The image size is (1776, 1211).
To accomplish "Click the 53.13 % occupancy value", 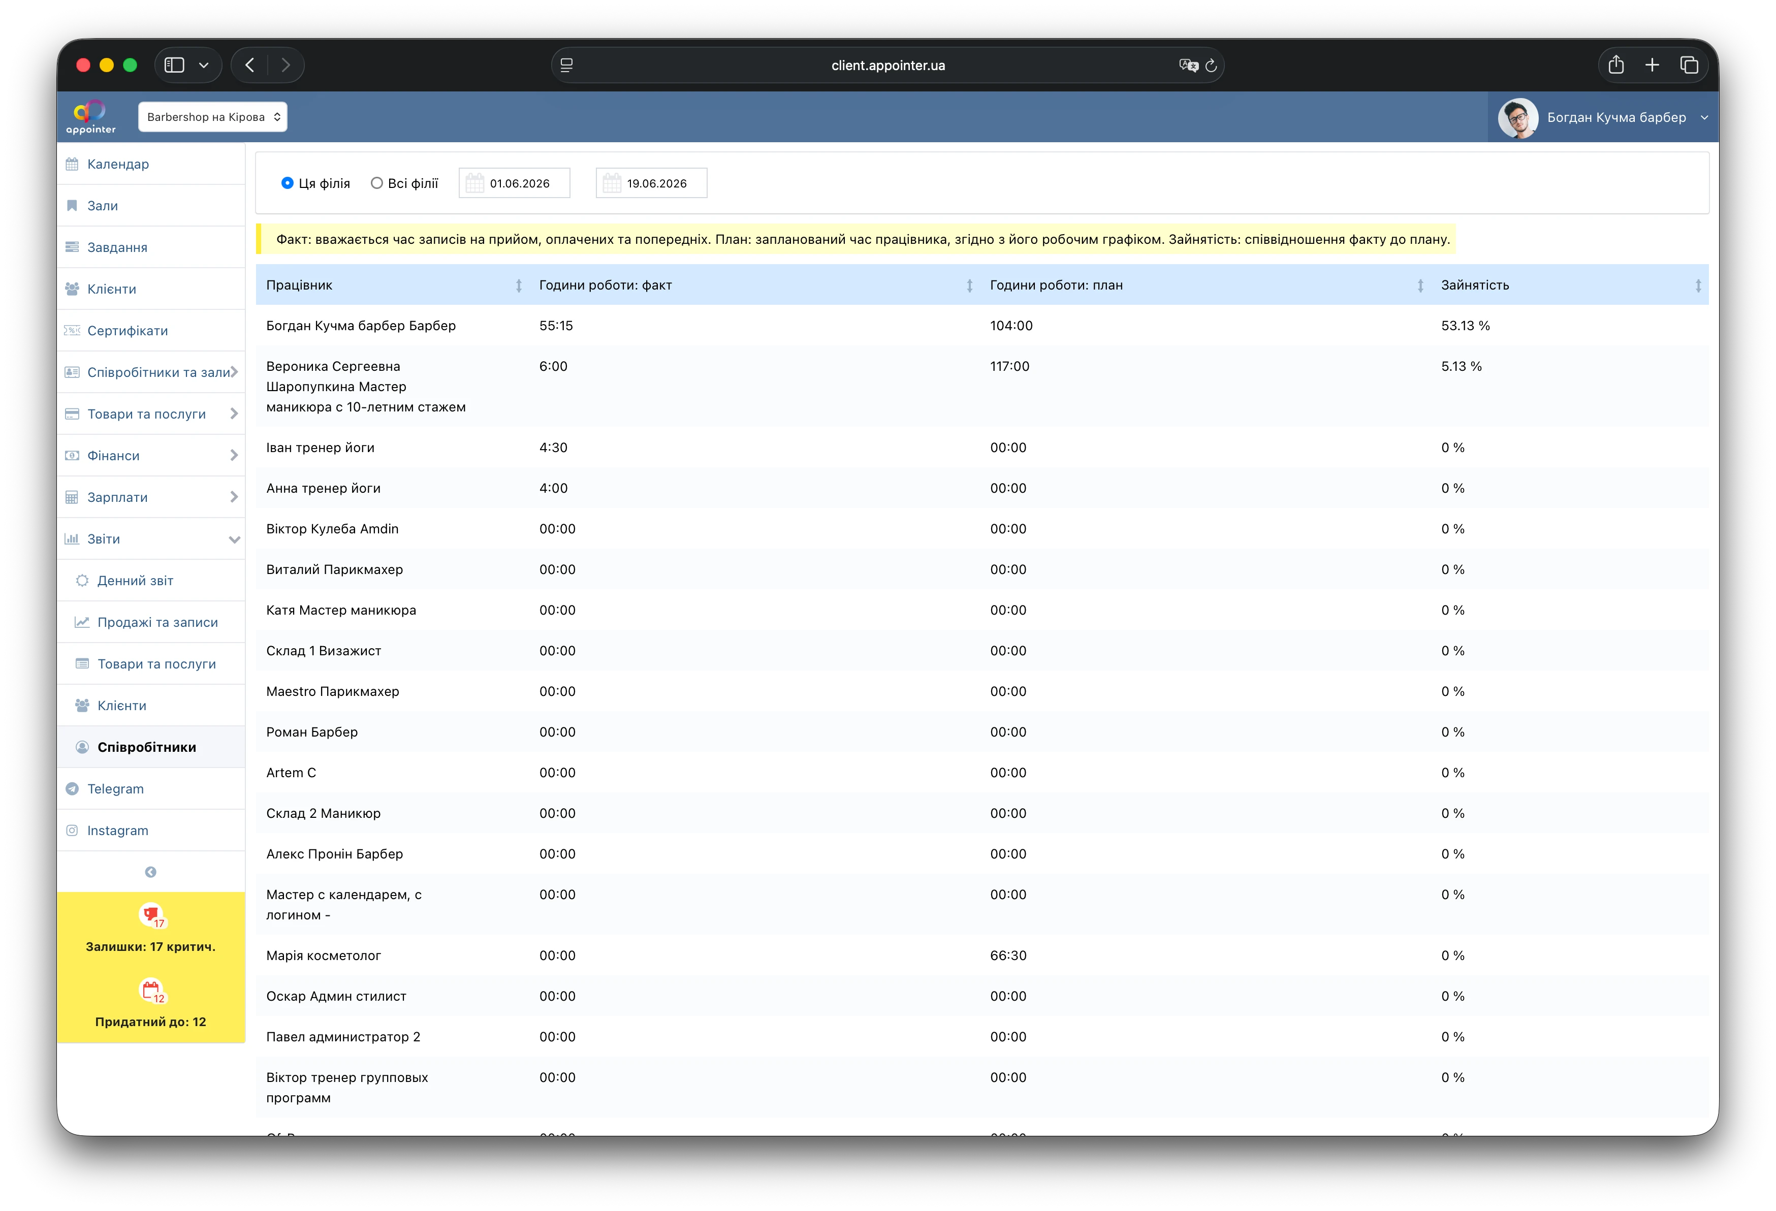I will pos(1465,325).
